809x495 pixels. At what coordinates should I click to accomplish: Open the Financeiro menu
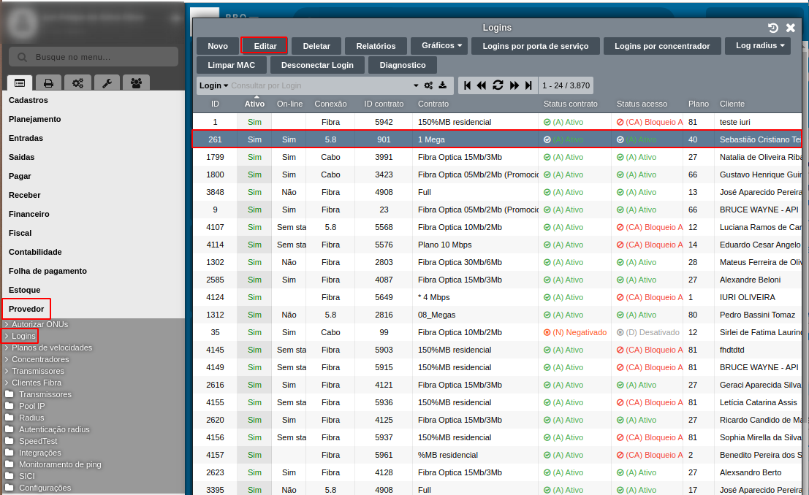[29, 214]
